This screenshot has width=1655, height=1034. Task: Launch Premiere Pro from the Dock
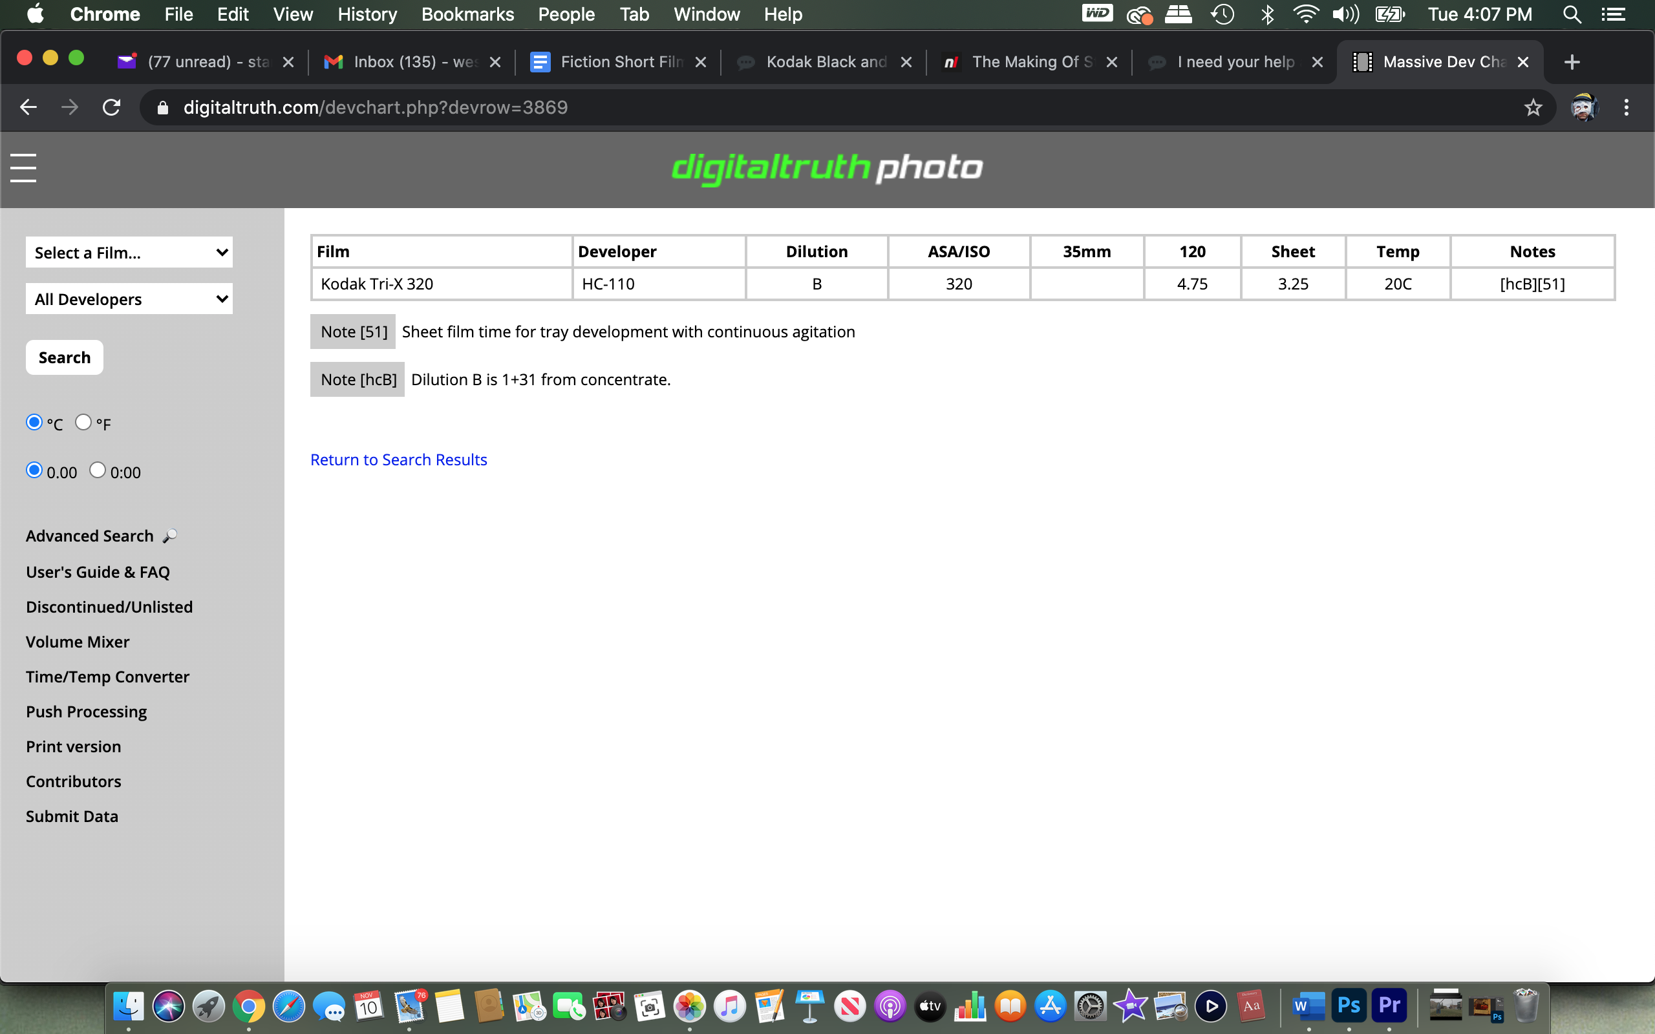pyautogui.click(x=1389, y=1006)
